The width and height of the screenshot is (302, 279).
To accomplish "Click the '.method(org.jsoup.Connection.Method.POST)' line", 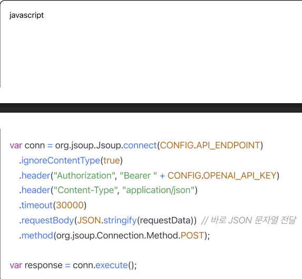I will pyautogui.click(x=114, y=235).
